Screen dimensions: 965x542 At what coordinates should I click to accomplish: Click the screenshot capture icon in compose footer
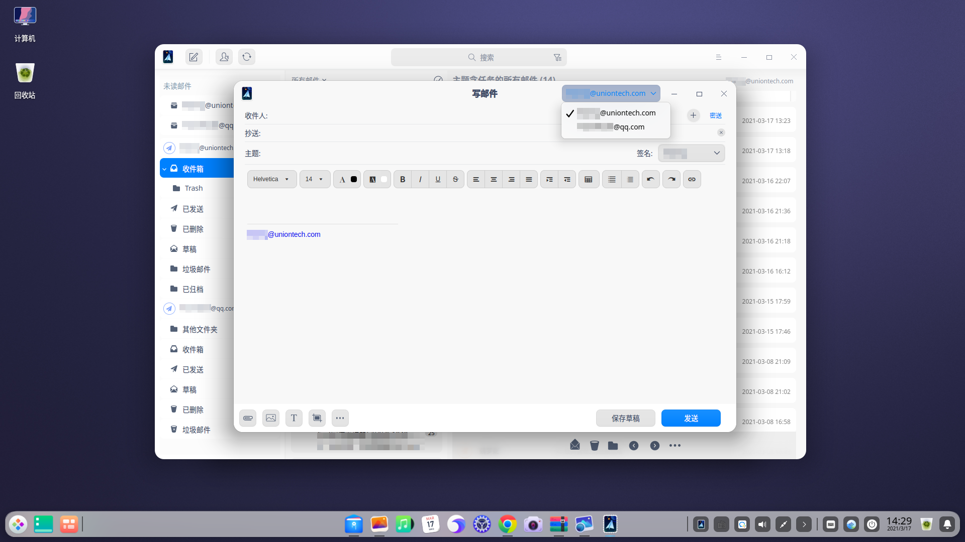tap(317, 418)
